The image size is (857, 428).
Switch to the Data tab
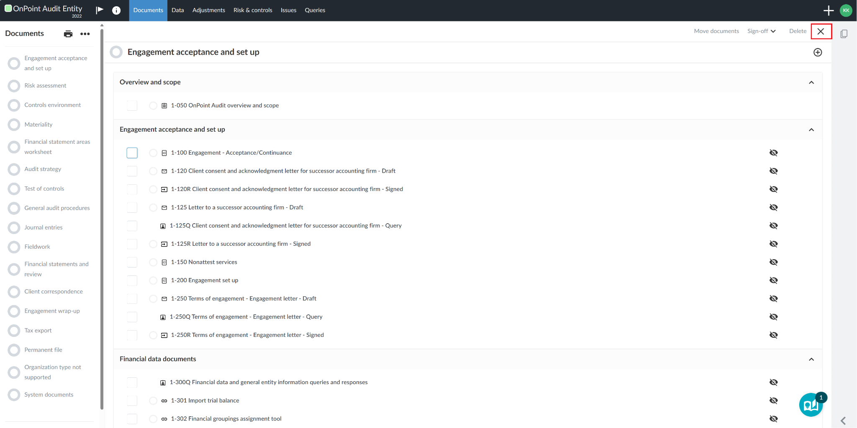click(x=177, y=10)
